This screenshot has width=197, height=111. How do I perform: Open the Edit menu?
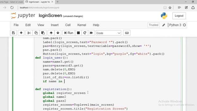click(28, 25)
